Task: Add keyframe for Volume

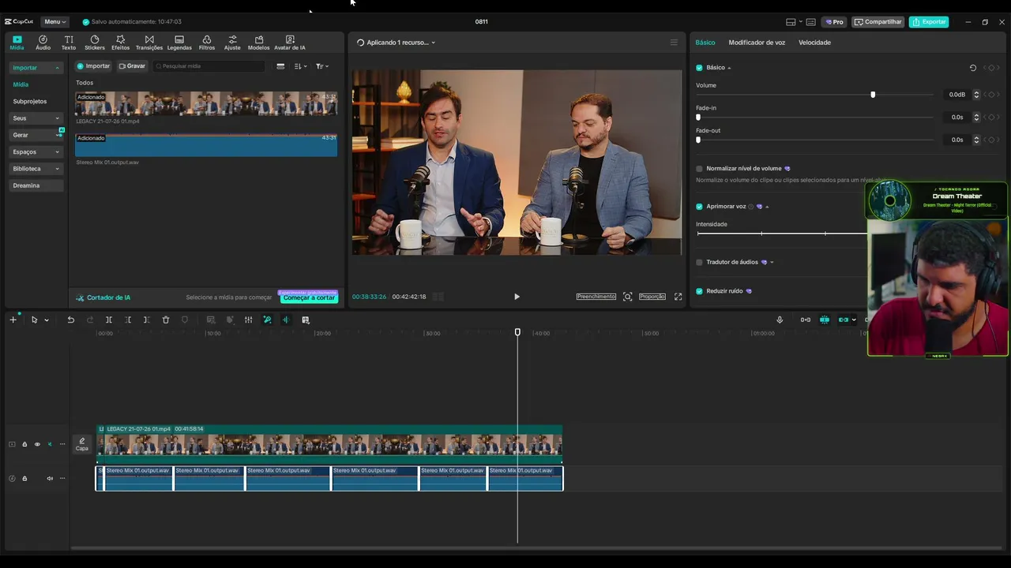Action: 992,95
